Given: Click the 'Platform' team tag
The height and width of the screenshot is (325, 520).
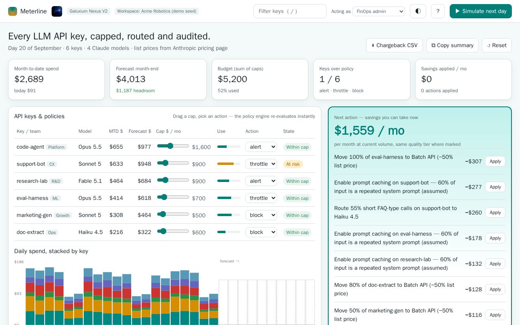Looking at the screenshot, I should pyautogui.click(x=56, y=147).
